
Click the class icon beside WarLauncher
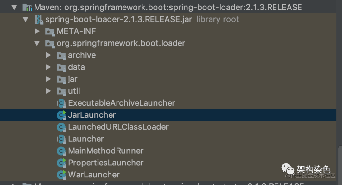pos(61,175)
